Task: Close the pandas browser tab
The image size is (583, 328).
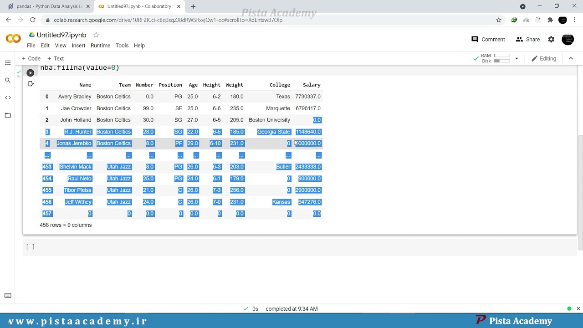Action: [87, 6]
